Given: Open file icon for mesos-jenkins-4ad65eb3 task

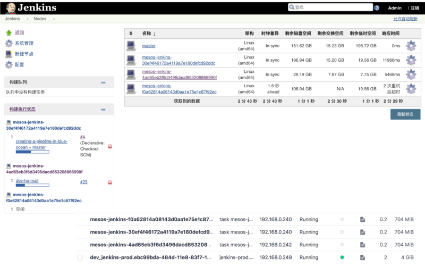Looking at the screenshot, I should pyautogui.click(x=362, y=245).
